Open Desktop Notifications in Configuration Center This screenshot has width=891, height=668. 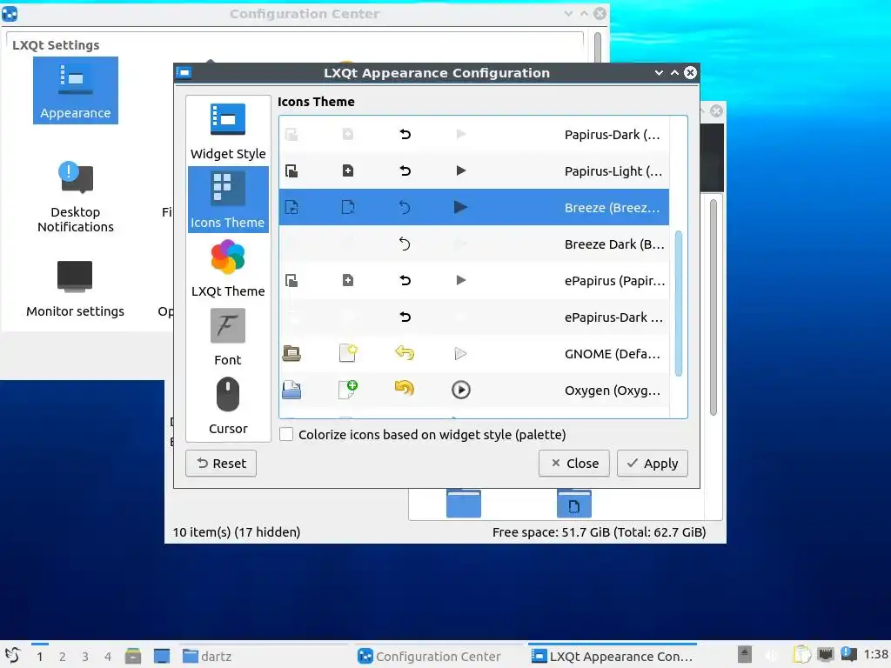pyautogui.click(x=76, y=197)
